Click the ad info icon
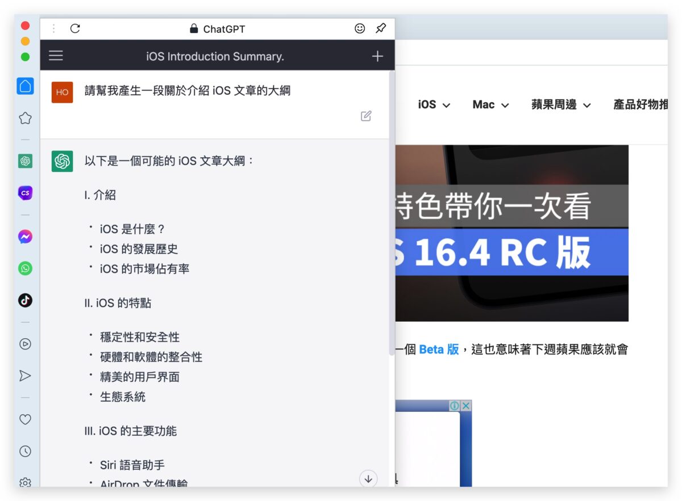Screen dimensions: 682x501 click(x=455, y=406)
